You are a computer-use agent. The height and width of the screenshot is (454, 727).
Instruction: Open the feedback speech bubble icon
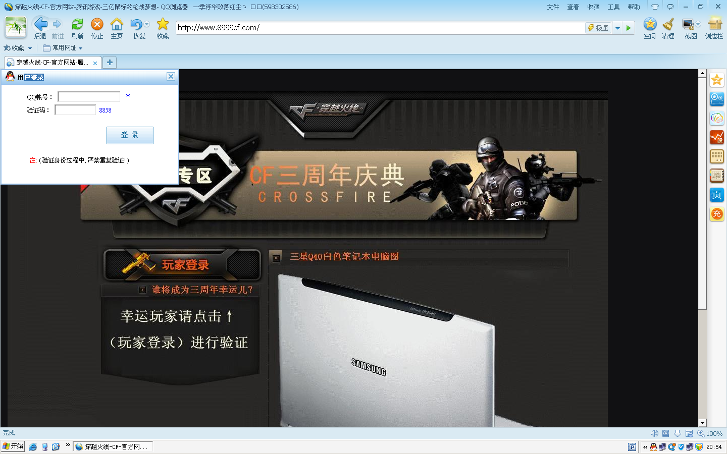670,7
